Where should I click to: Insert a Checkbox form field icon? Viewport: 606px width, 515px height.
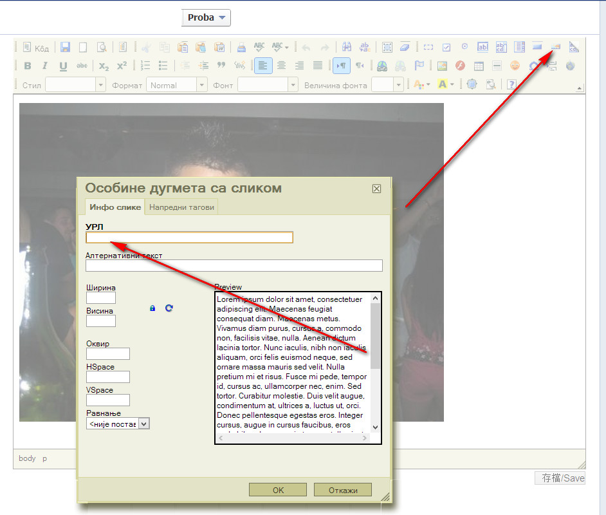point(446,47)
